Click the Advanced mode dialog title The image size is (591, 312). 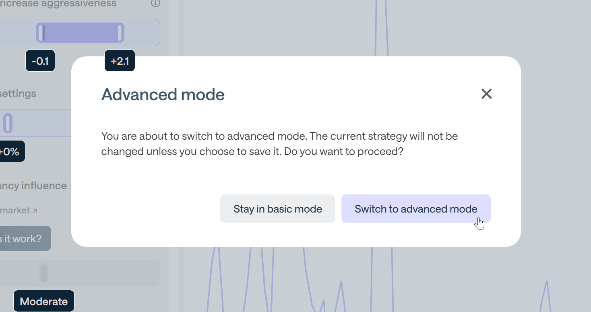(163, 95)
